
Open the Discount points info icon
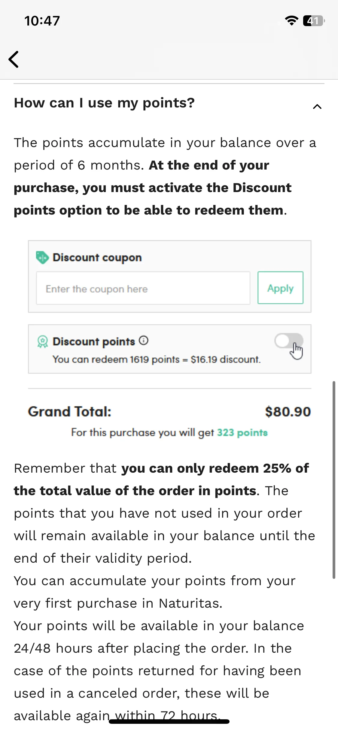pos(144,341)
